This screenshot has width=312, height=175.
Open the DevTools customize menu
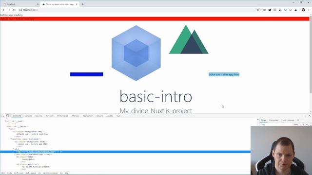point(305,116)
